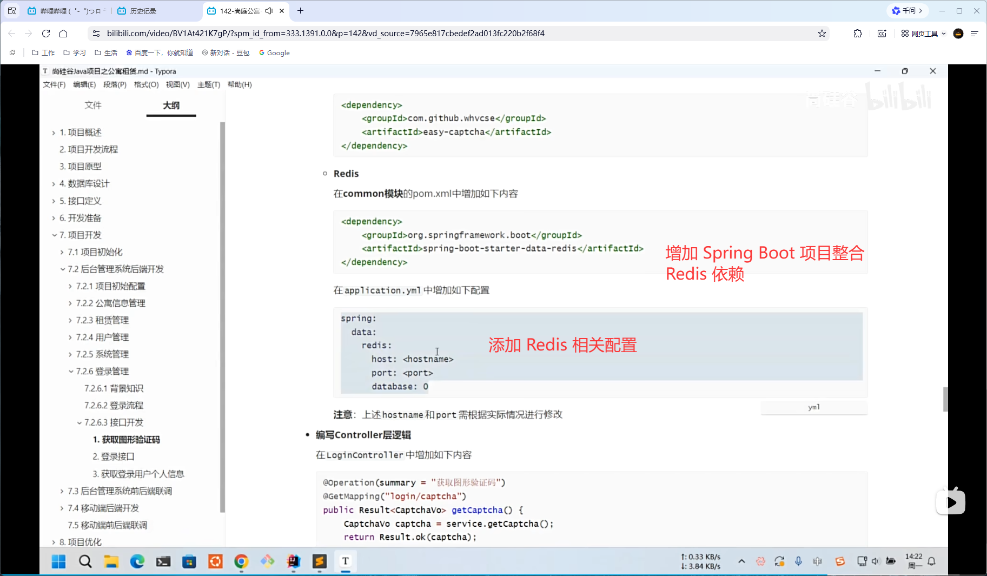The image size is (987, 576).
Task: Open Typora 文件(F) menu
Action: click(x=54, y=84)
